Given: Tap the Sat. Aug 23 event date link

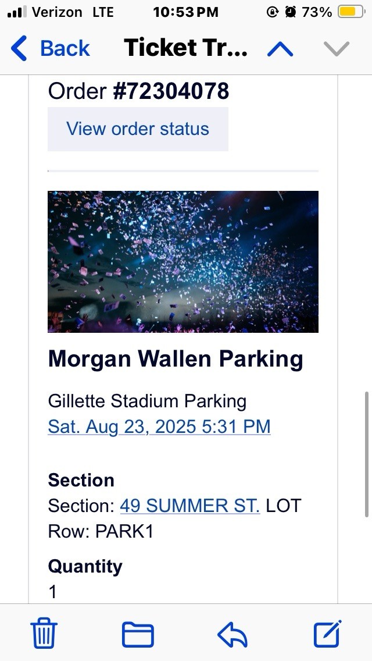Looking at the screenshot, I should click(x=159, y=427).
